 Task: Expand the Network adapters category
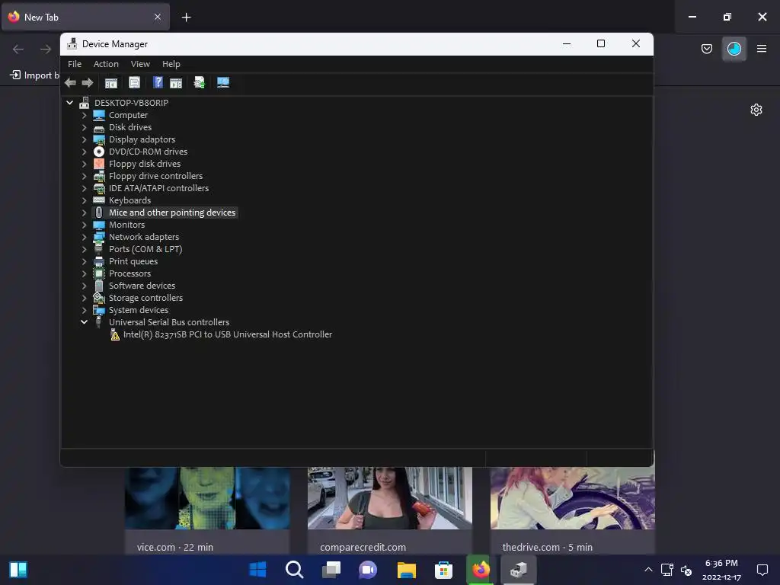(x=84, y=237)
